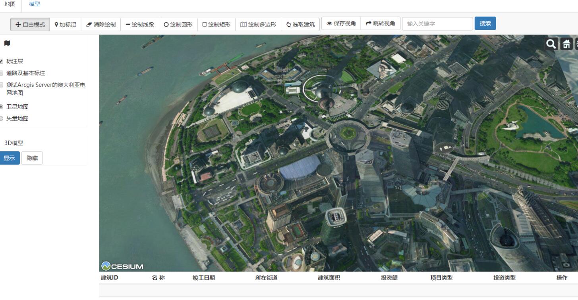
Task: Enable the 道路及基本标注 checkbox
Action: click(x=1, y=73)
